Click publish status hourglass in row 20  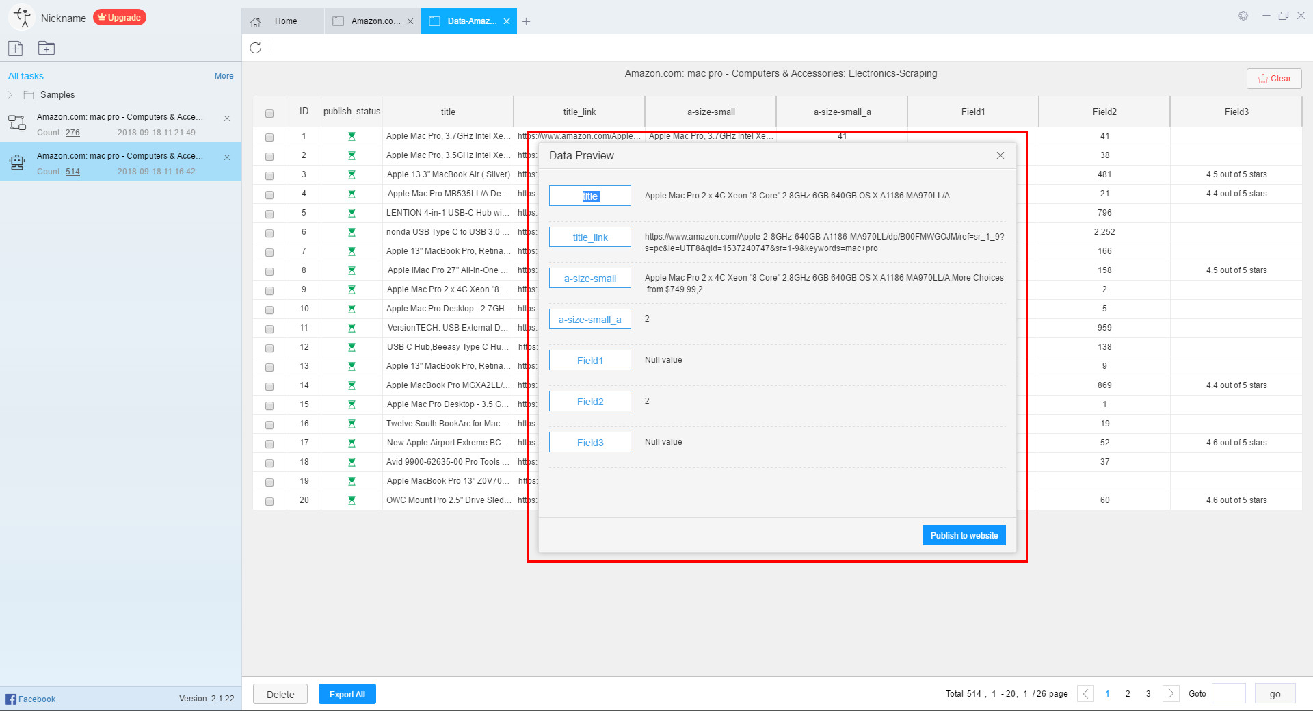[352, 500]
